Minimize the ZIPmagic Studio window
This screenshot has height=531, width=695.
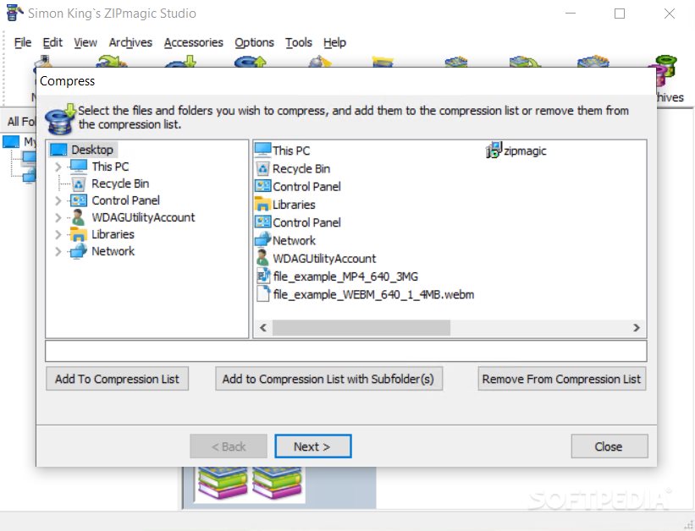coord(571,14)
